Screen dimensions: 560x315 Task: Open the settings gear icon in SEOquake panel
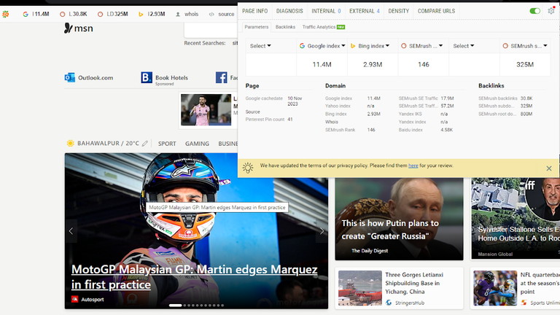click(x=551, y=11)
